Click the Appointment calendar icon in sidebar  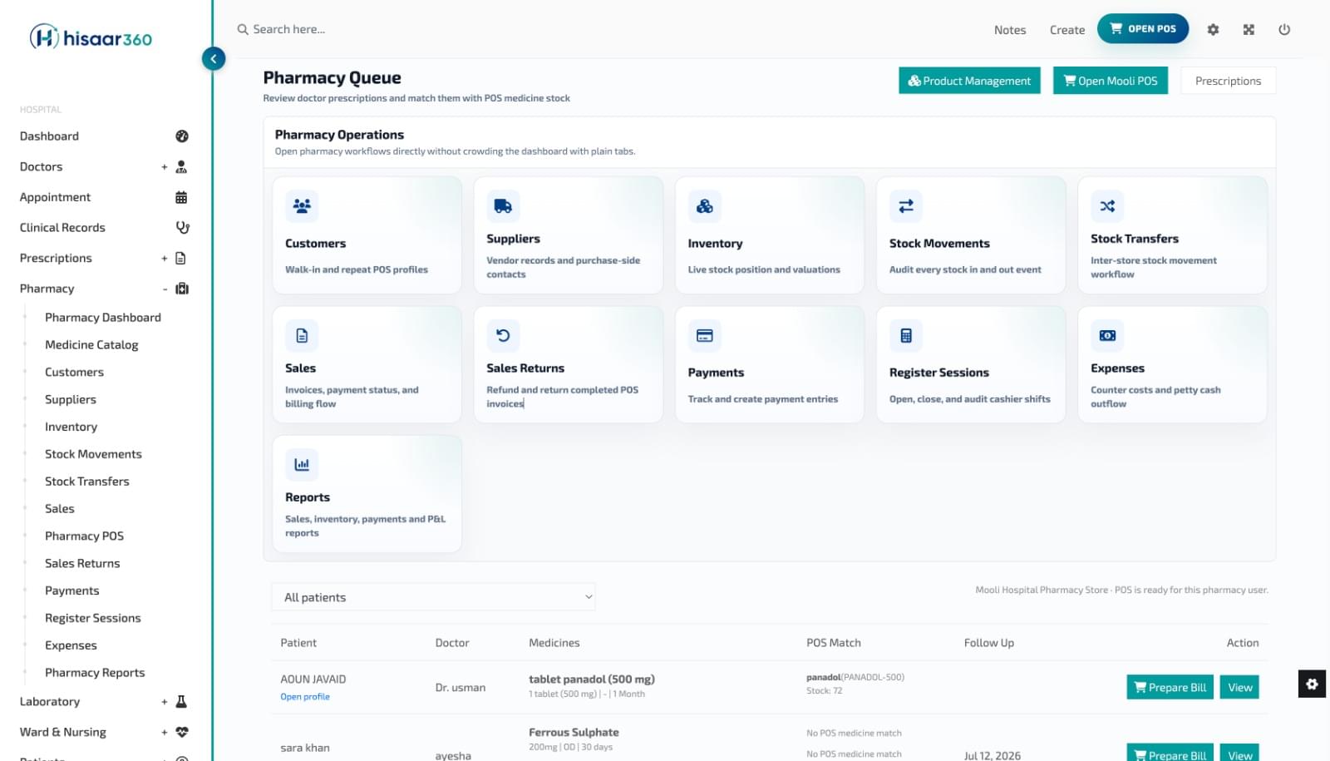click(x=181, y=197)
